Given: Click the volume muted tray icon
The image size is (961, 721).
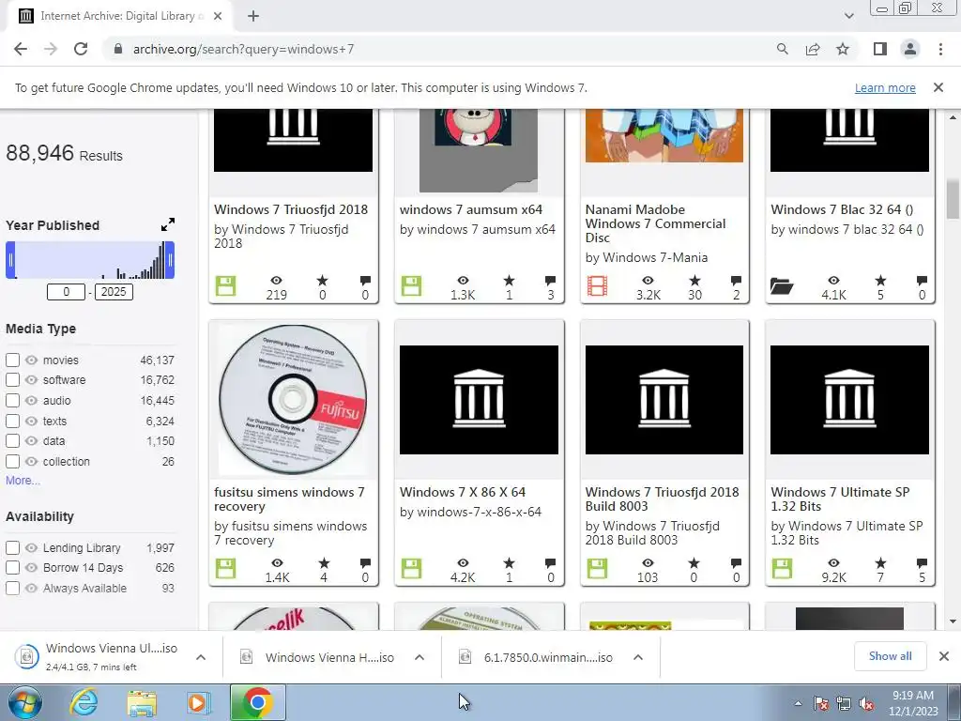Looking at the screenshot, I should [x=866, y=703].
